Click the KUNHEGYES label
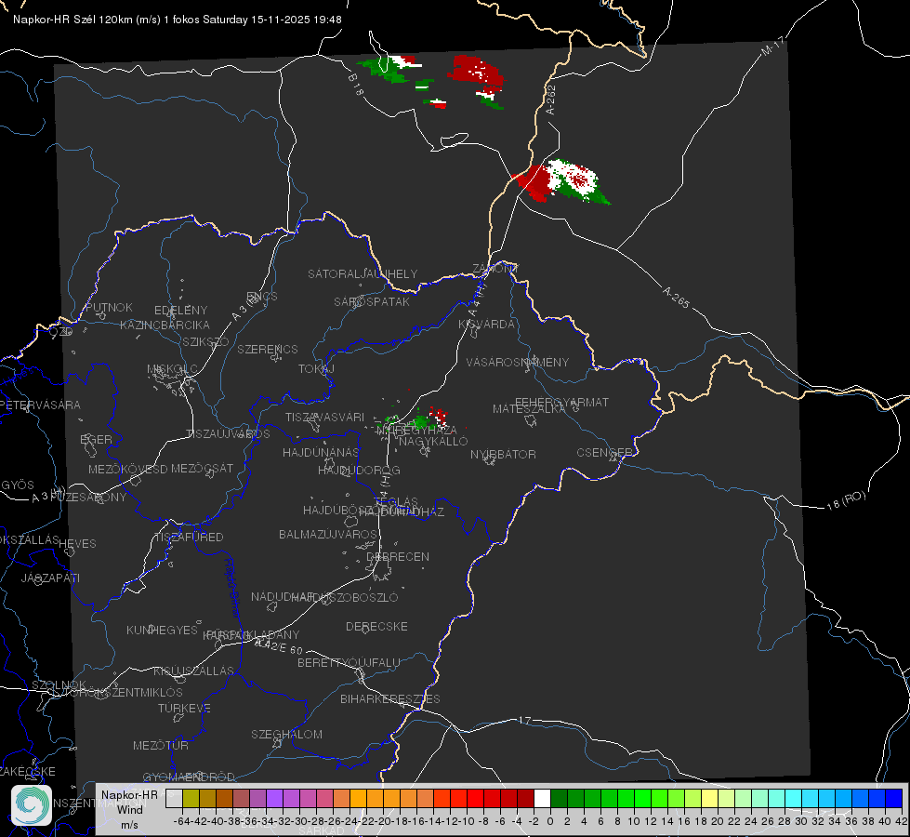 [x=163, y=631]
